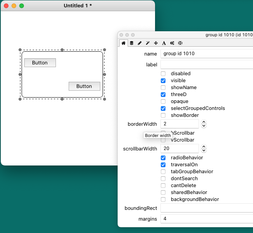Click the upper-left Button in the group
This screenshot has width=253, height=233.
[40, 62]
